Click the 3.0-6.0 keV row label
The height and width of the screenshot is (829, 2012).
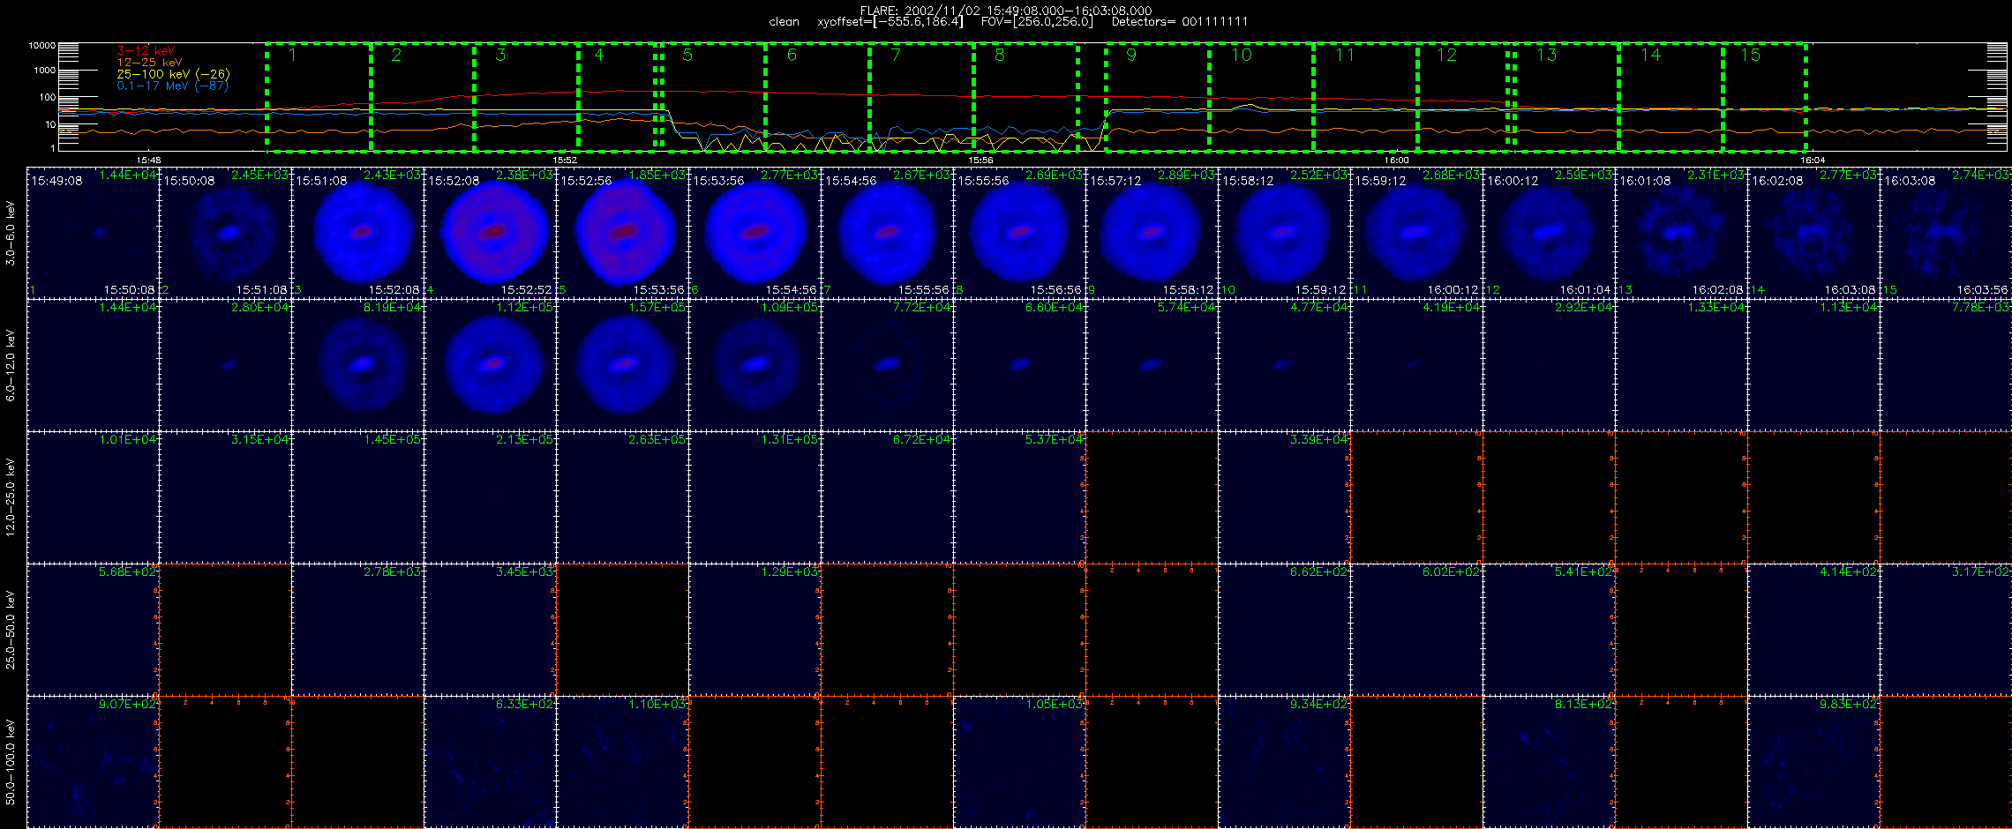pyautogui.click(x=11, y=233)
